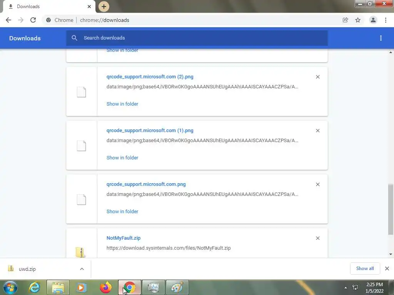The width and height of the screenshot is (394, 295).
Task: Open the new tab plus button
Action: (104, 7)
